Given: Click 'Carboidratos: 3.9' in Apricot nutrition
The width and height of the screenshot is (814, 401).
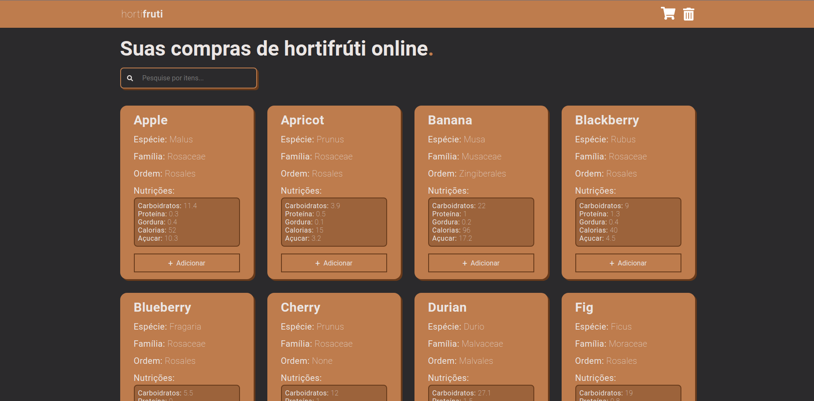Looking at the screenshot, I should [x=313, y=206].
